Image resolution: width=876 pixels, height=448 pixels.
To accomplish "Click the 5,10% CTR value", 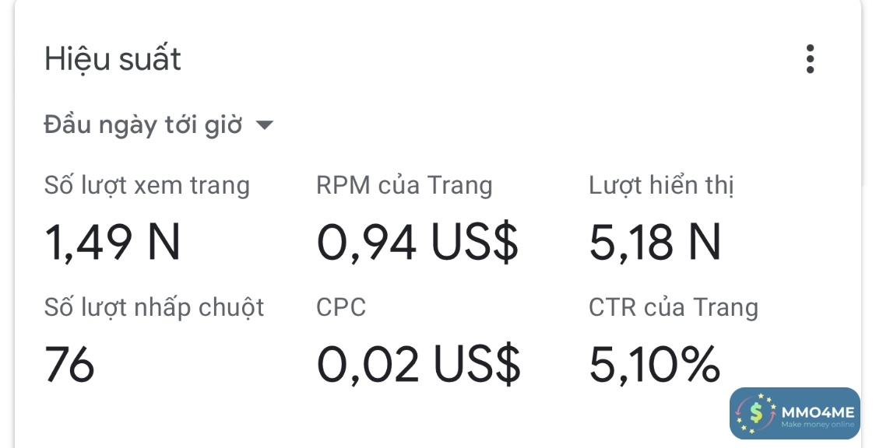I will coord(654,364).
